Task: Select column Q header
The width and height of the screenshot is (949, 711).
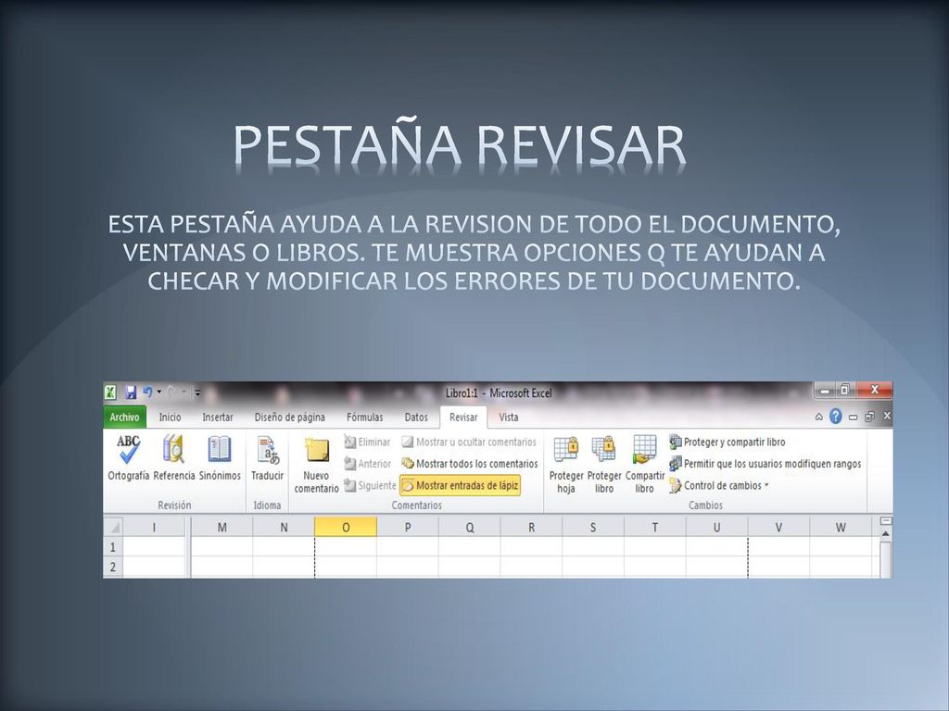Action: pyautogui.click(x=470, y=527)
